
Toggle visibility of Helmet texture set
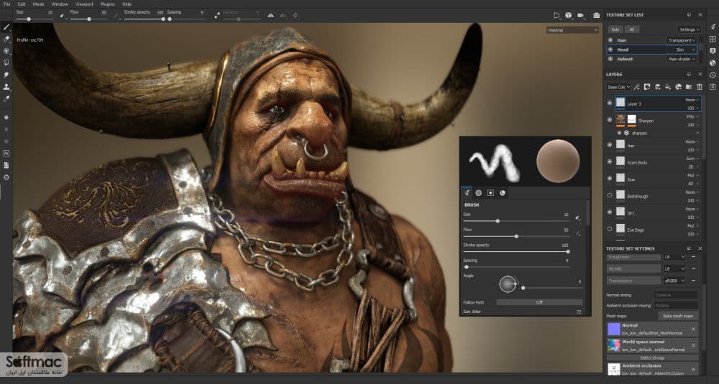[610, 59]
